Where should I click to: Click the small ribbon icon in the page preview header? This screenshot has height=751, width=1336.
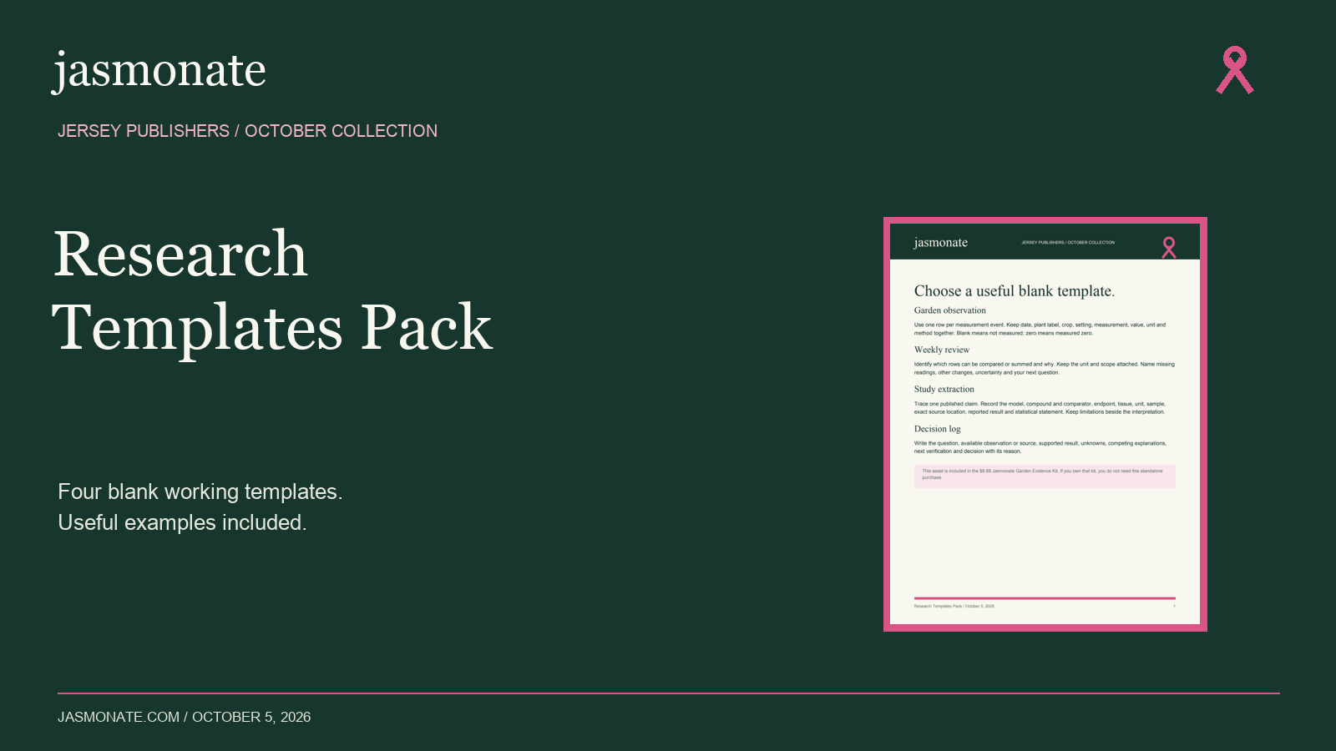click(1169, 247)
